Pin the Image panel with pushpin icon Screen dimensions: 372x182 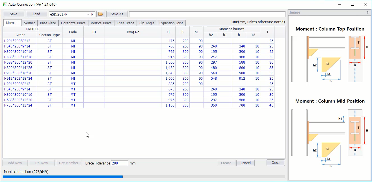(x=367, y=12)
